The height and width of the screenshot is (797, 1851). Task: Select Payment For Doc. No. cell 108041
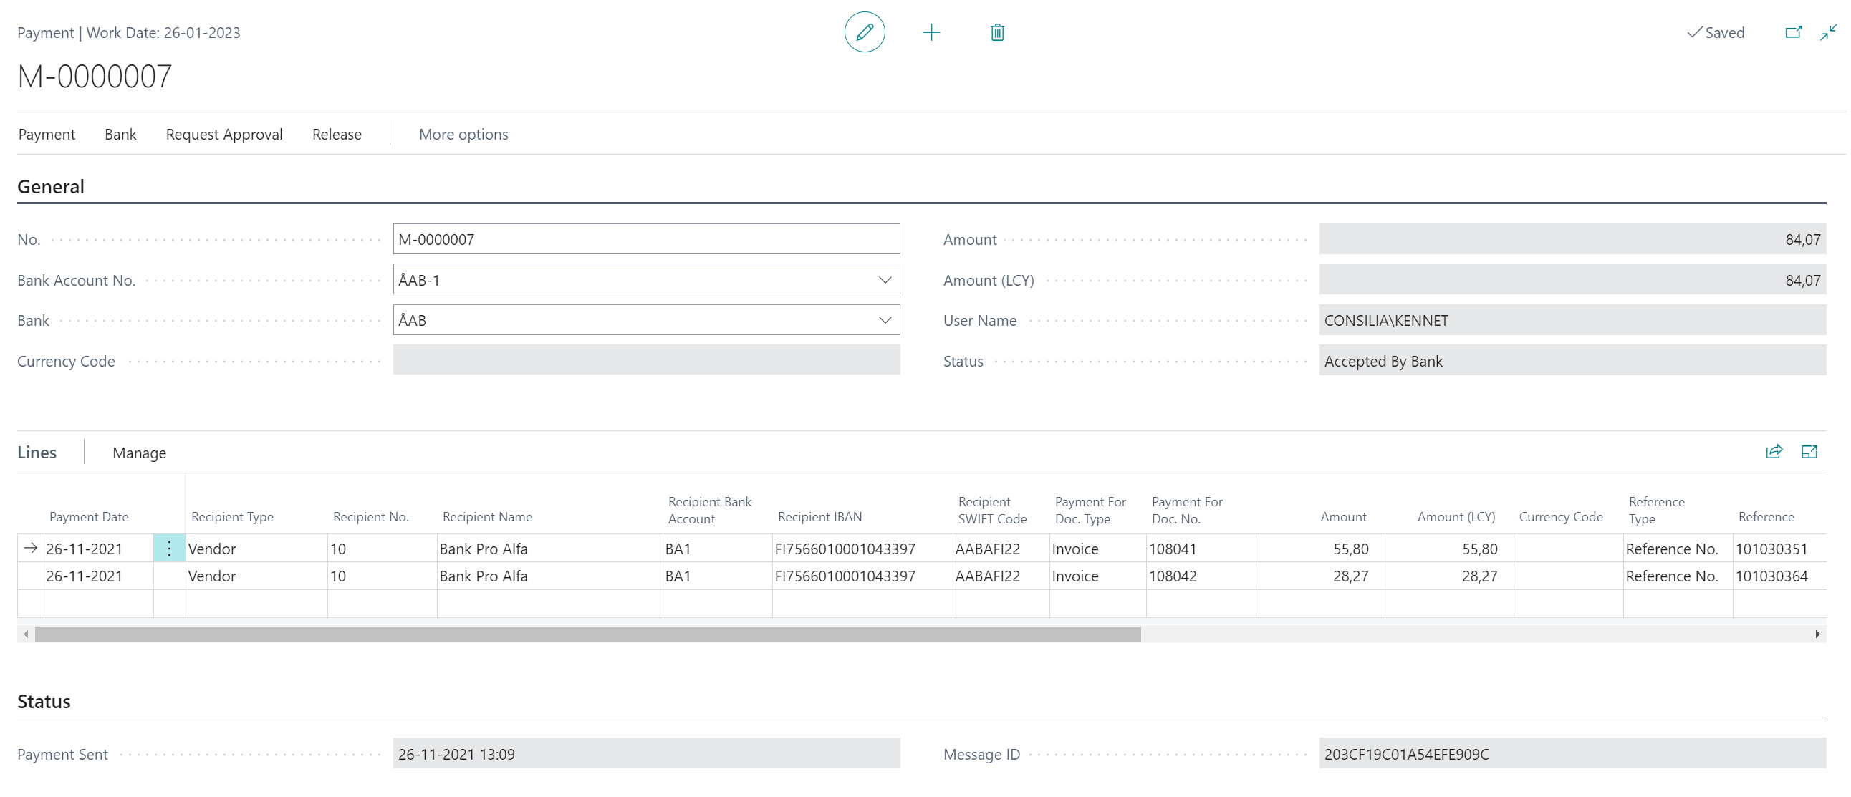point(1201,549)
